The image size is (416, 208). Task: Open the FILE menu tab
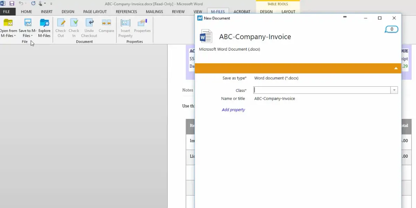coord(7,11)
